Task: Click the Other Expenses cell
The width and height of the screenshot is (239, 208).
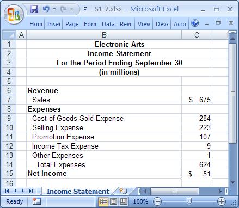Action: (x=104, y=155)
